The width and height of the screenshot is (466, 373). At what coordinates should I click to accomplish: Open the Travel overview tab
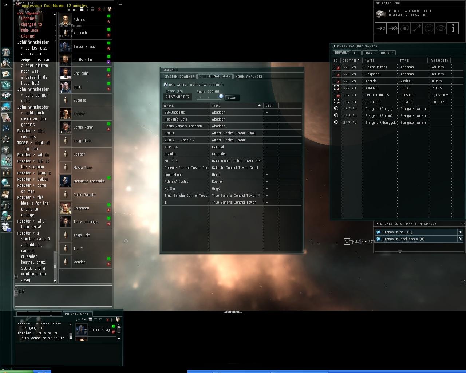pyautogui.click(x=370, y=53)
